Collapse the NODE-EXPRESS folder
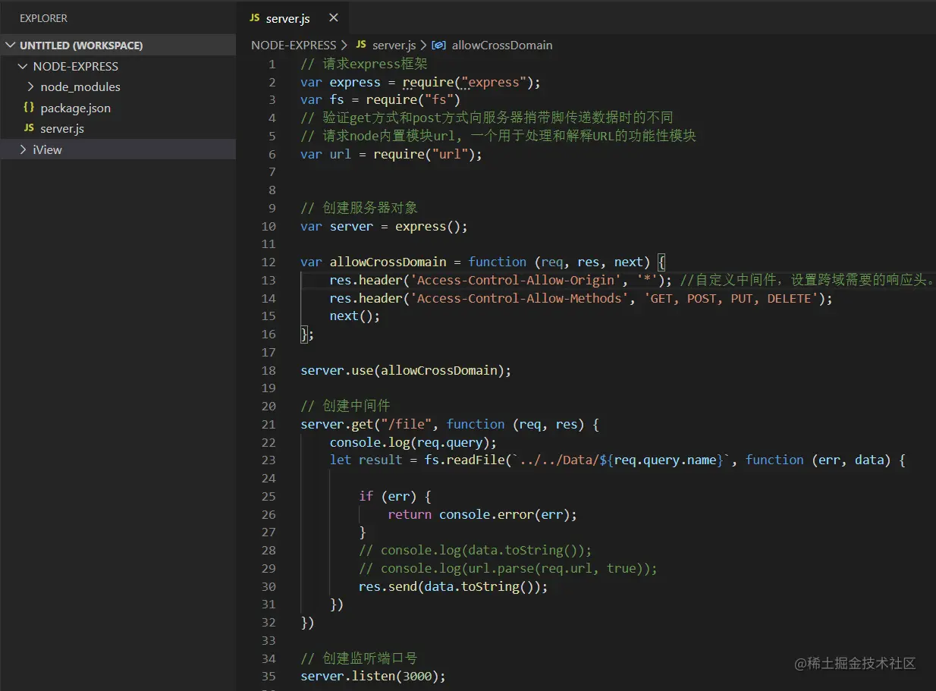The width and height of the screenshot is (936, 691). (23, 66)
